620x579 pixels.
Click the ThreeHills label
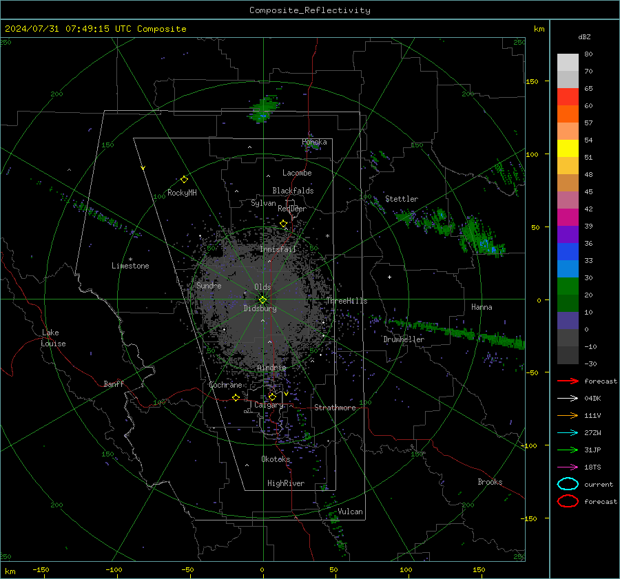click(x=347, y=301)
